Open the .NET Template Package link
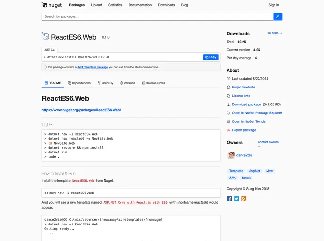The width and height of the screenshot is (324, 241). tap(93, 67)
